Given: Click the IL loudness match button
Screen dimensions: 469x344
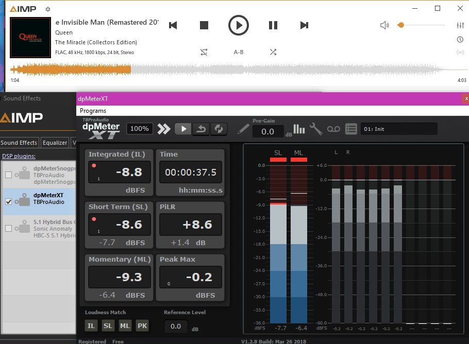Looking at the screenshot, I should [x=91, y=326].
